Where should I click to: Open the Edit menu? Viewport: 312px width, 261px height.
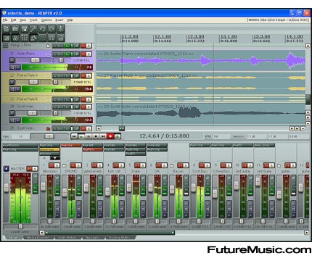[13, 20]
